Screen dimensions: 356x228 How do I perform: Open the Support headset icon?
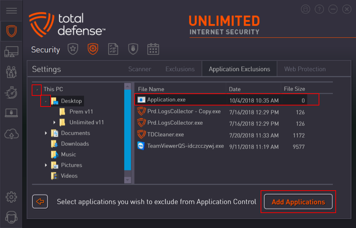click(x=11, y=217)
